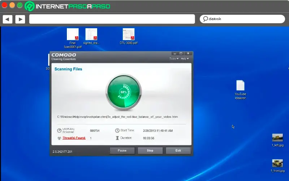Viewport: 289px width, 181px height.
Task: Click the Objects Scanned clock icon
Action: click(x=59, y=130)
